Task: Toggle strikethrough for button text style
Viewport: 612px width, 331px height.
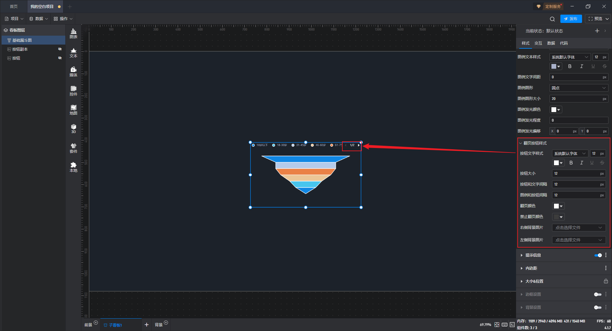Action: click(602, 163)
